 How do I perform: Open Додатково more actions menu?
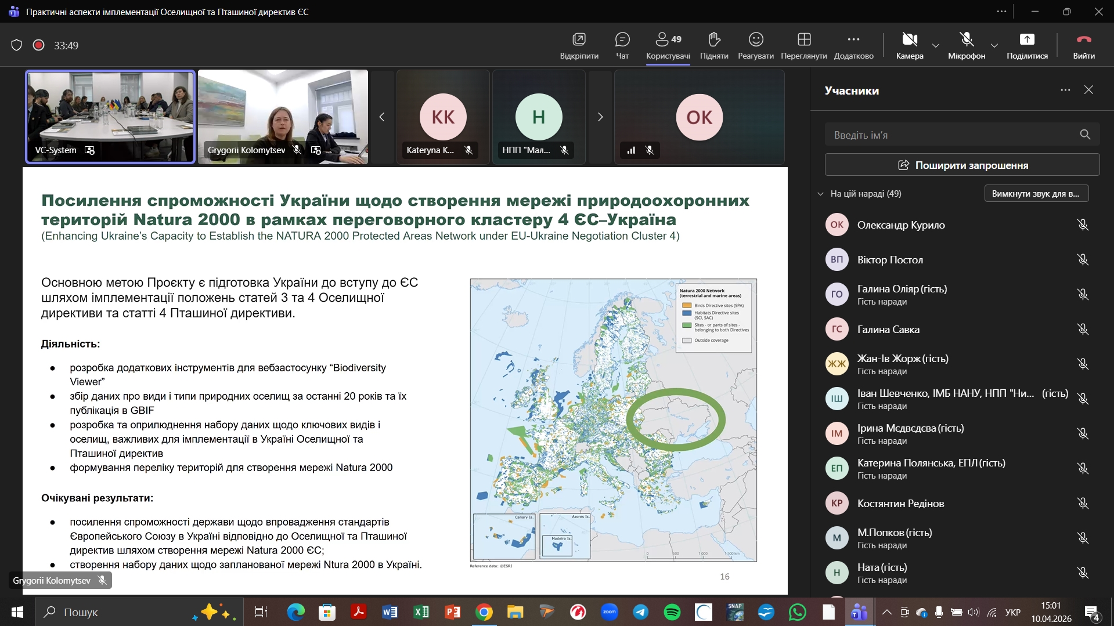853,45
